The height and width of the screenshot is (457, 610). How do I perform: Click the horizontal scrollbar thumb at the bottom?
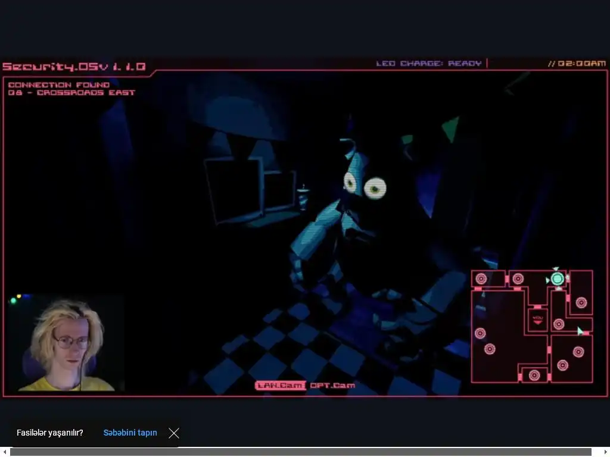pos(300,452)
